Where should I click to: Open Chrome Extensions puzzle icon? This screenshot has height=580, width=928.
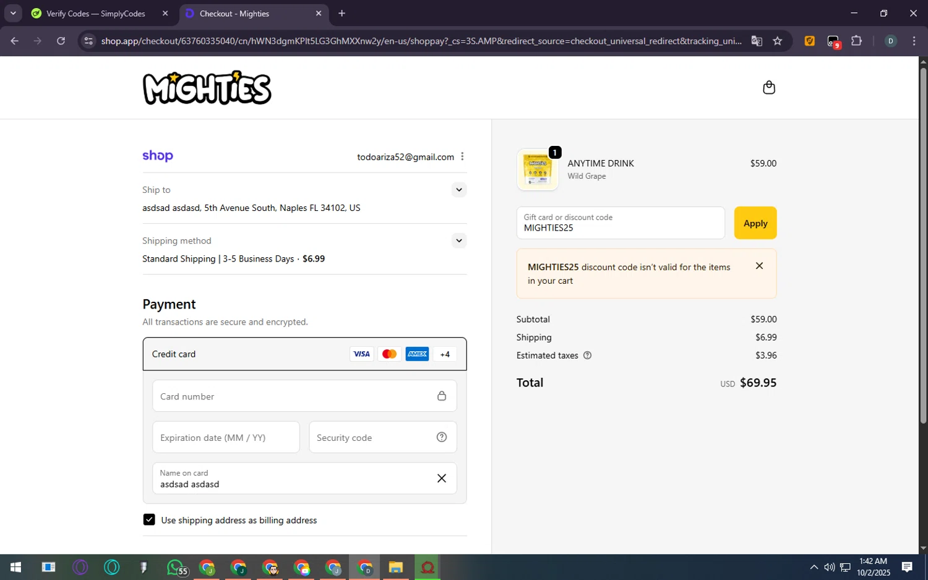coord(856,41)
